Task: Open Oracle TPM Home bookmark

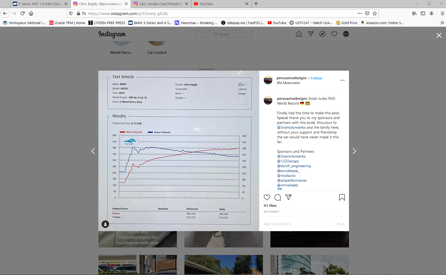Action: tap(67, 23)
